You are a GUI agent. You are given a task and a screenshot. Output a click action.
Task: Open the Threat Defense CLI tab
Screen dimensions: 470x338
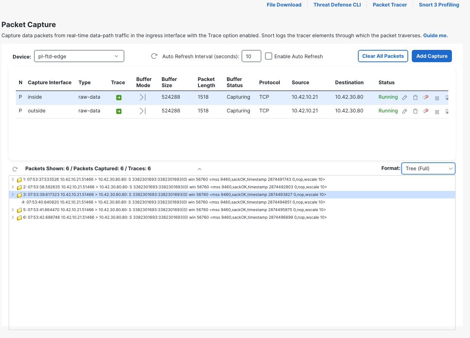coord(337,5)
